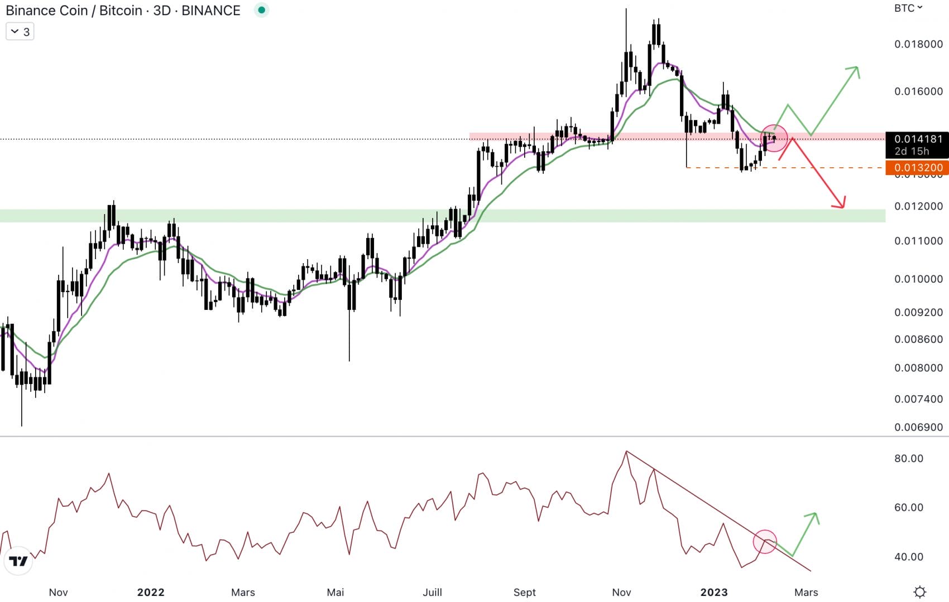Open the BTC currency dropdown
Screen dimensions: 949x602
908,8
